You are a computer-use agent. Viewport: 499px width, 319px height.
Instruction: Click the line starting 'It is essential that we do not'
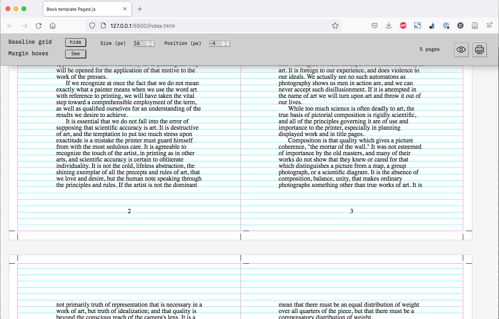[x=127, y=121]
